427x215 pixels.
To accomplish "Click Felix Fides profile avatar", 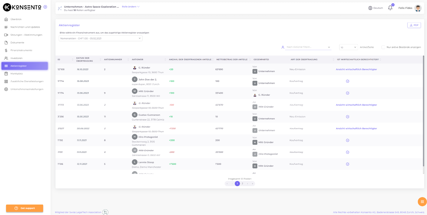I will pos(418,8).
